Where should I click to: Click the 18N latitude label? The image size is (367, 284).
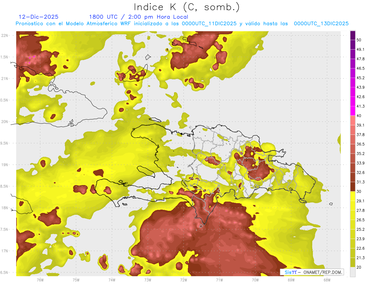coord(5,208)
